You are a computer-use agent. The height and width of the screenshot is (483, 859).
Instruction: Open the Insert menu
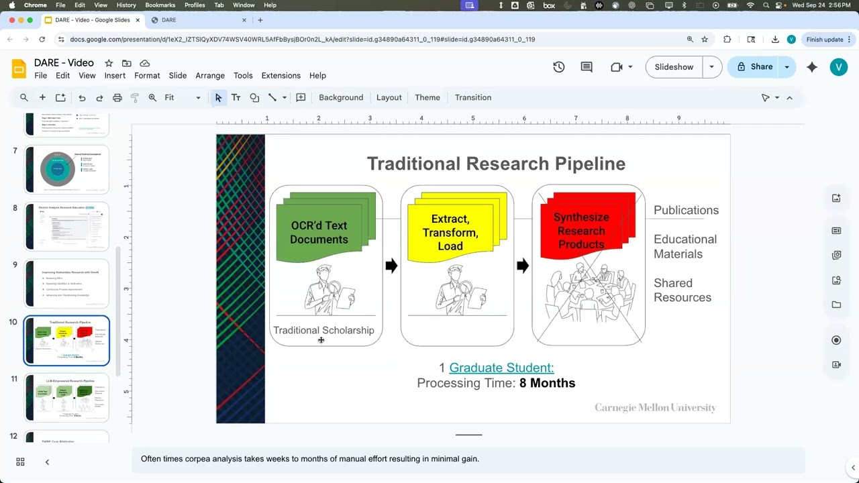pos(115,76)
